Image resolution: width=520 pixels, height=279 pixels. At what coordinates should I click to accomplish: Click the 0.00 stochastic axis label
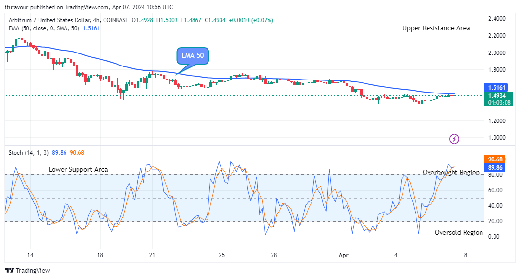pyautogui.click(x=494, y=237)
